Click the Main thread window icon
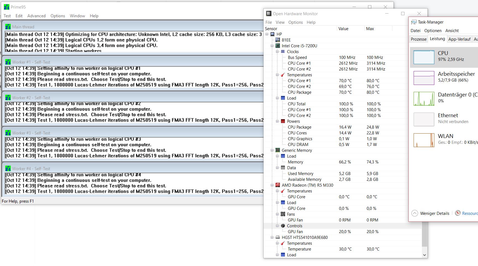478x266 pixels. pos(8,27)
